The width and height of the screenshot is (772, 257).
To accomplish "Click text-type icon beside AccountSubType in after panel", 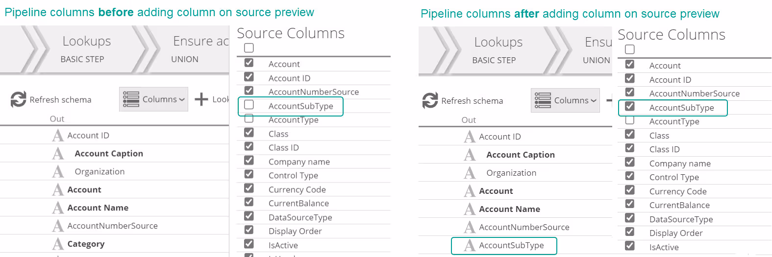I will coord(470,245).
